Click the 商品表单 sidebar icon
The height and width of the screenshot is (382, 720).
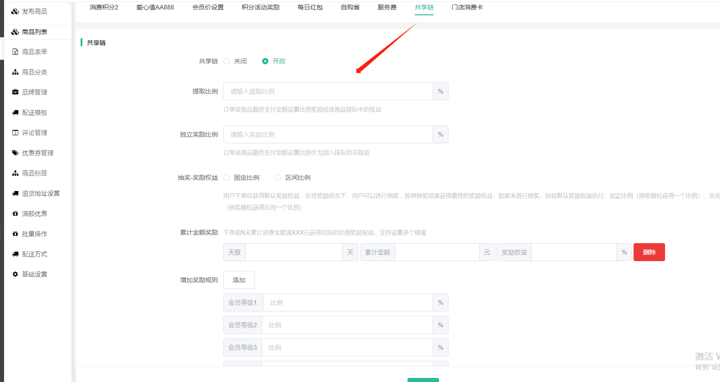pyautogui.click(x=15, y=52)
